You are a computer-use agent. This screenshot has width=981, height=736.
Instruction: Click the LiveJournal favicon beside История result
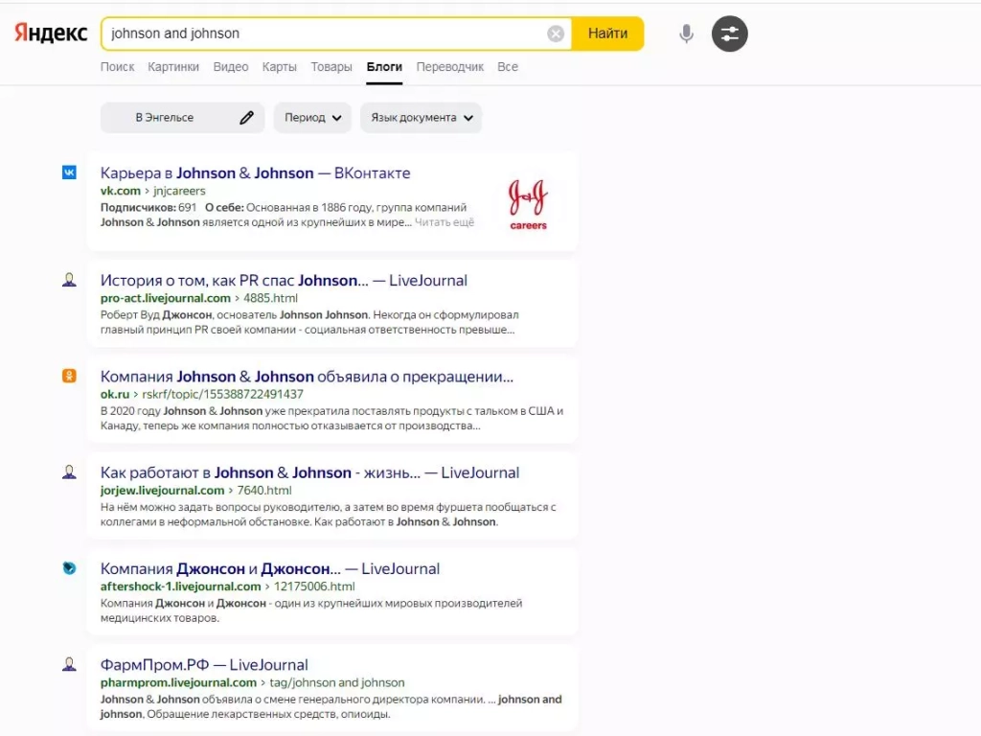[x=69, y=280]
